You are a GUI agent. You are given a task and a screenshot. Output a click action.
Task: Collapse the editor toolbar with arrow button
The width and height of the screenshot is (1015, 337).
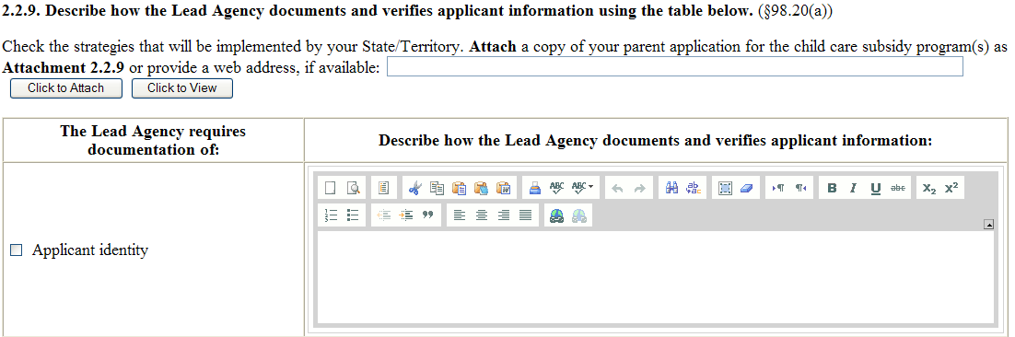[988, 225]
